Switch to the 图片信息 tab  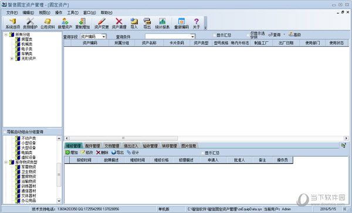point(188,146)
